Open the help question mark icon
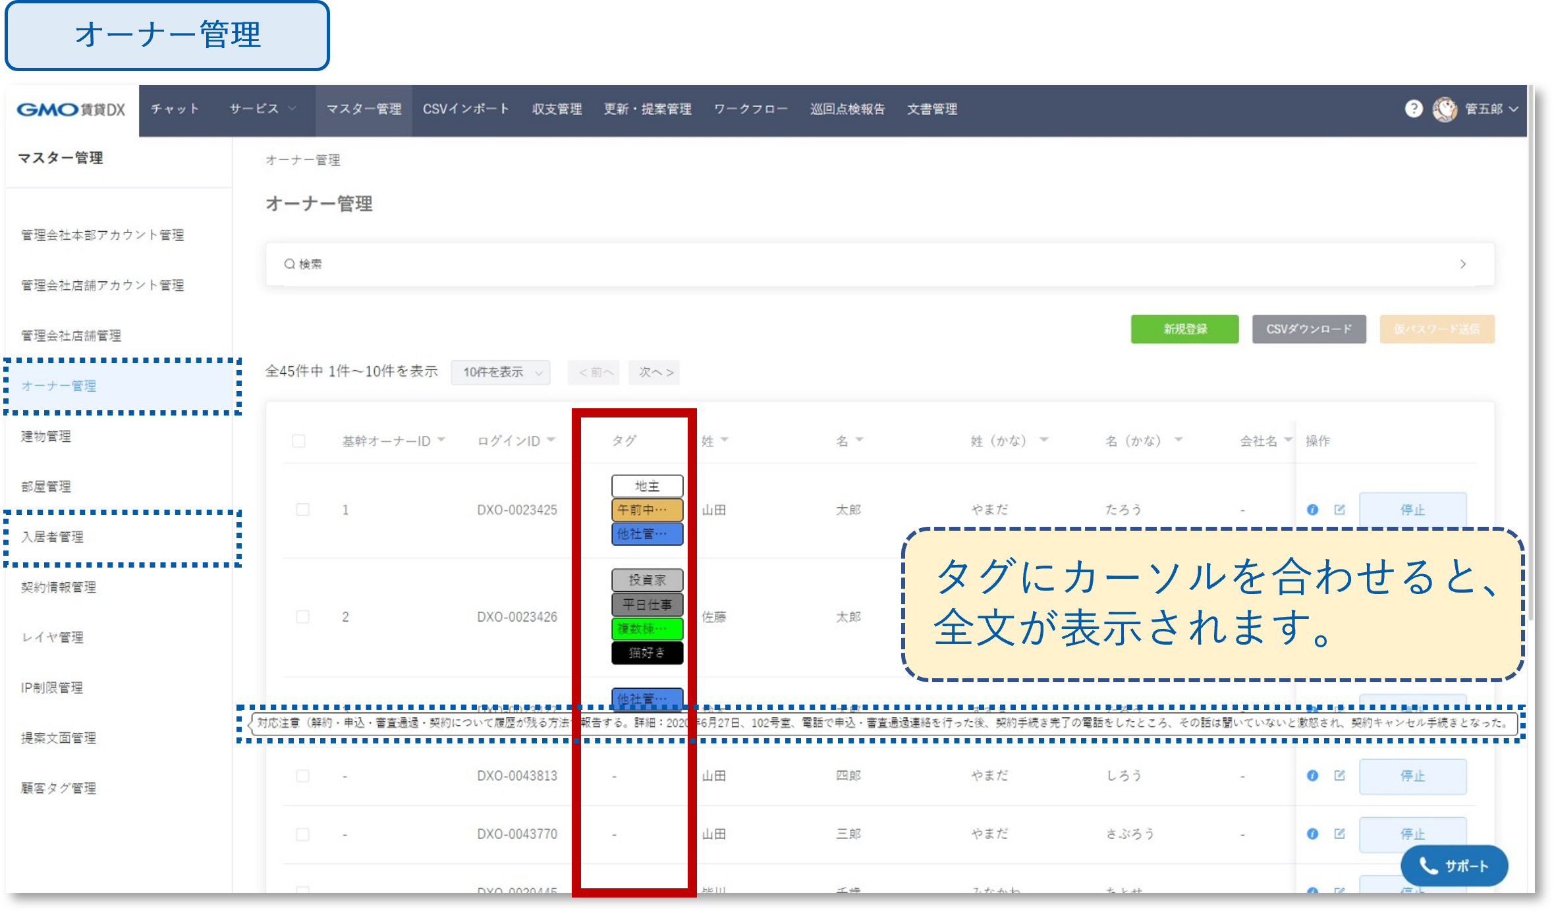Image resolution: width=1554 pixels, height=912 pixels. click(1414, 109)
